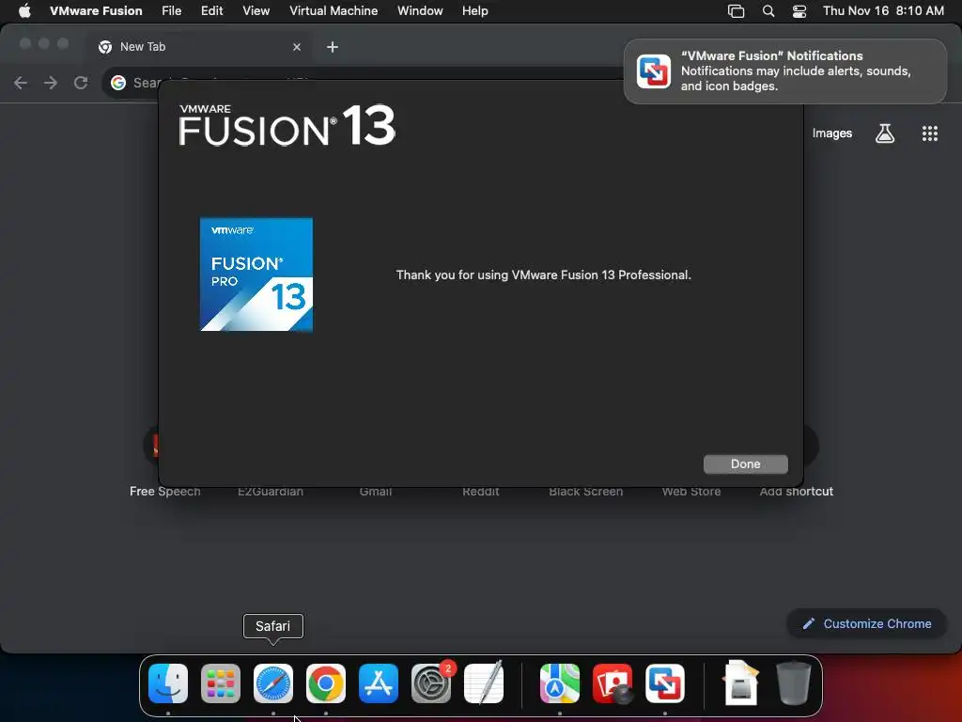Open the Images link on the Chrome new tab page
962x722 pixels.
(x=832, y=133)
